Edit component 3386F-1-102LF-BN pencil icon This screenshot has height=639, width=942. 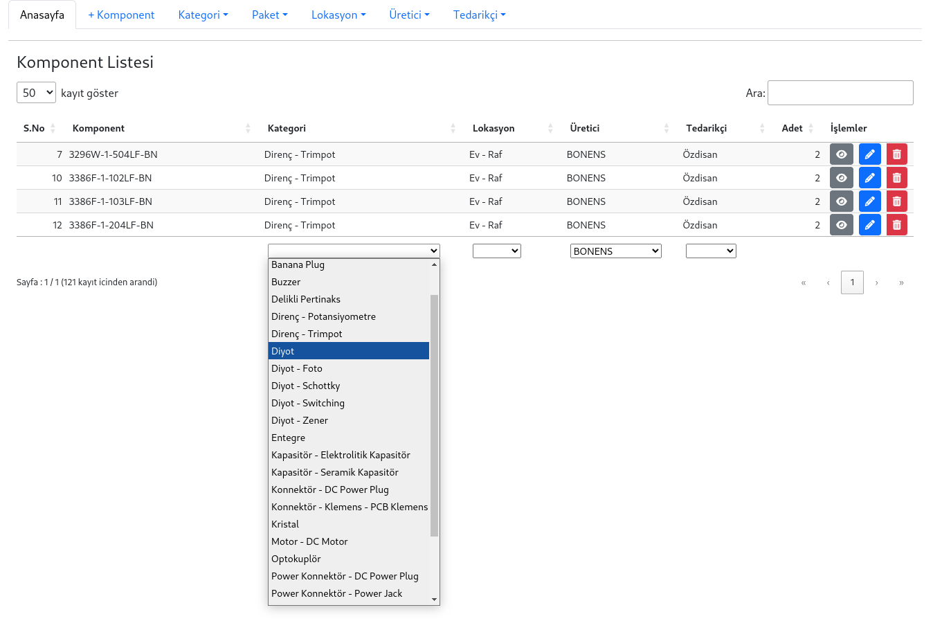(869, 178)
